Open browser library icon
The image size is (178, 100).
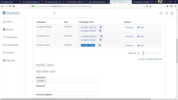[x=167, y=6]
